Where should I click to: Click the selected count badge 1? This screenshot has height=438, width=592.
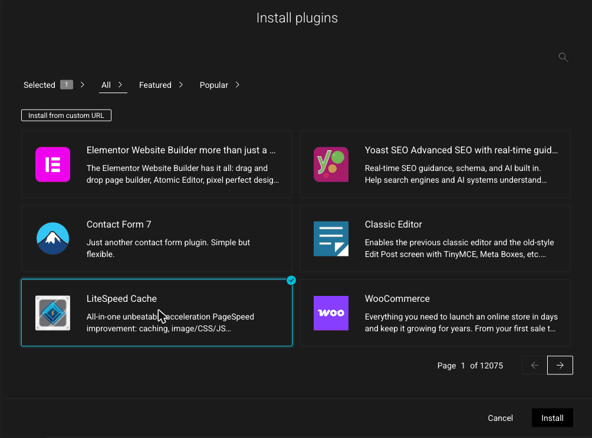click(x=67, y=84)
